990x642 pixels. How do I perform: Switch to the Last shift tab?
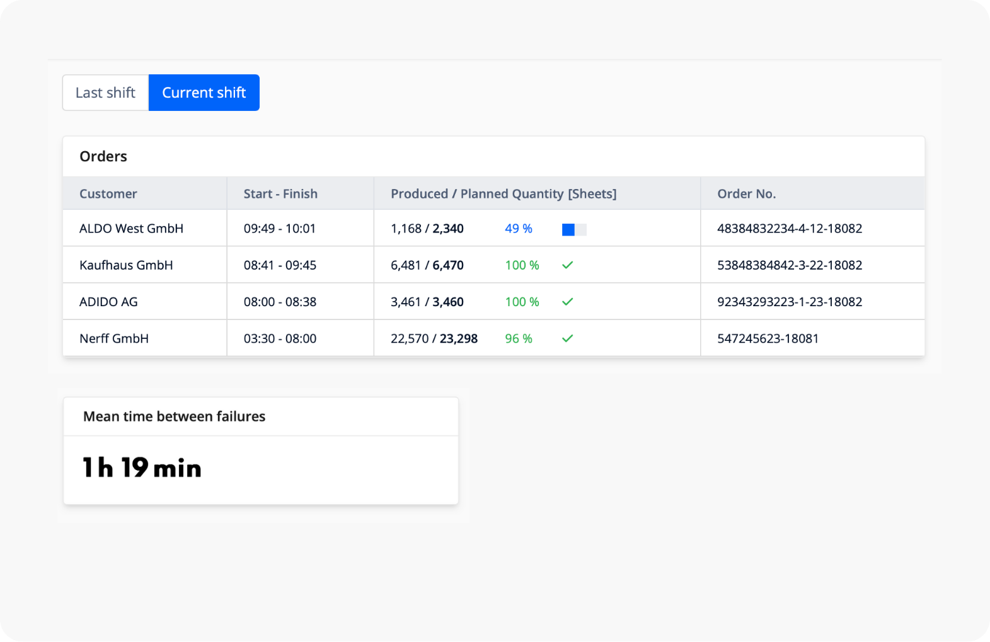pyautogui.click(x=105, y=93)
